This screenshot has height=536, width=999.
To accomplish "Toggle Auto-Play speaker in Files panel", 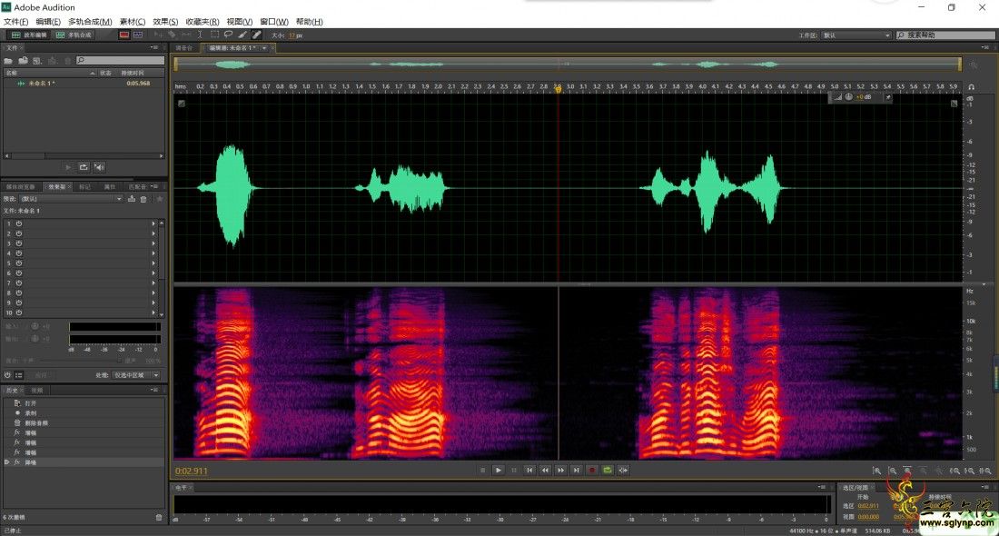I will click(99, 167).
